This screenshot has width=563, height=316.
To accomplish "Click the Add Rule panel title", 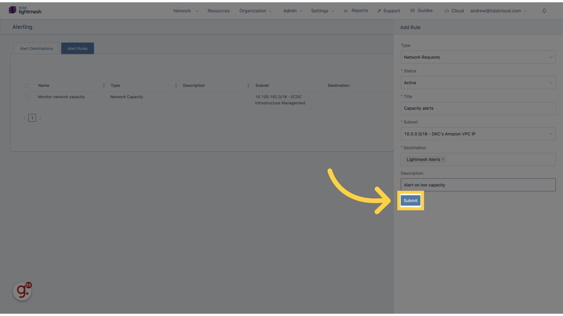I will pos(410,28).
